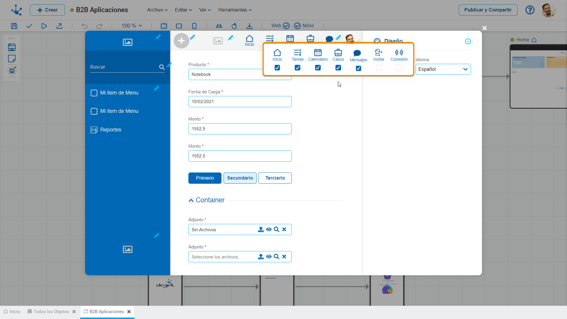Open the Herramientas menu
This screenshot has height=319, width=567.
(235, 10)
